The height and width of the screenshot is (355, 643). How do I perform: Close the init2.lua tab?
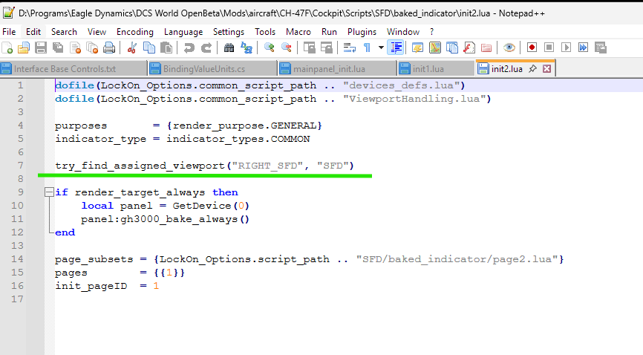546,68
